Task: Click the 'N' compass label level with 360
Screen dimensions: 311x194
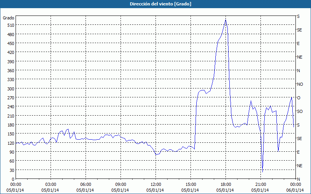Action: click(299, 71)
